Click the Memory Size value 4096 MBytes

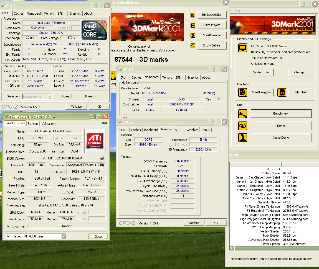click(148, 144)
